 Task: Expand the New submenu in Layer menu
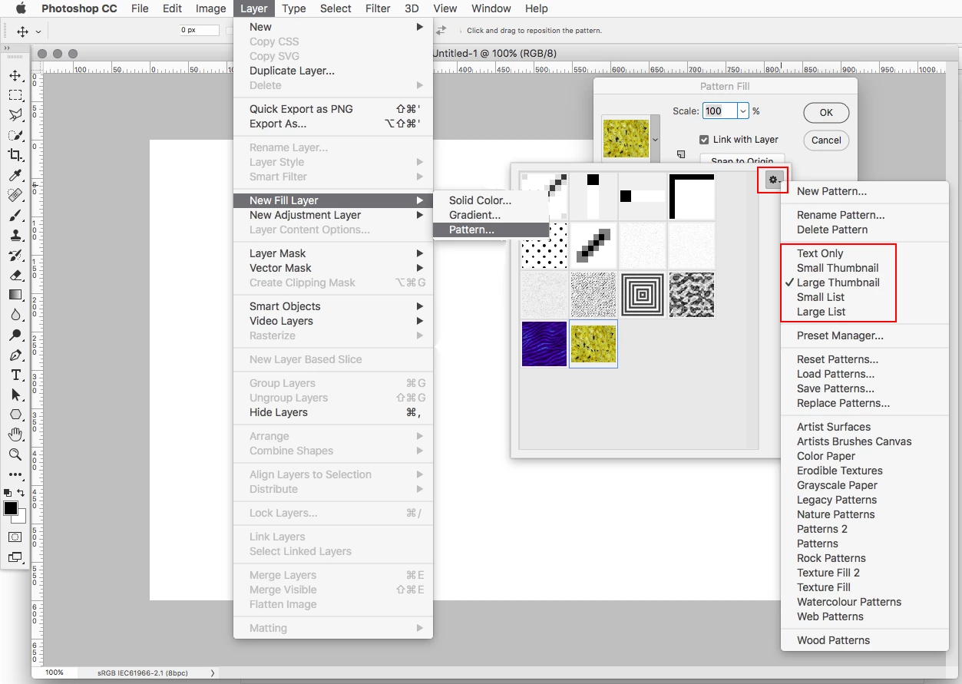coord(333,27)
